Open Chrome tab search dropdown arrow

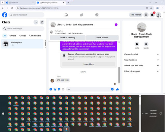tap(3, 3)
